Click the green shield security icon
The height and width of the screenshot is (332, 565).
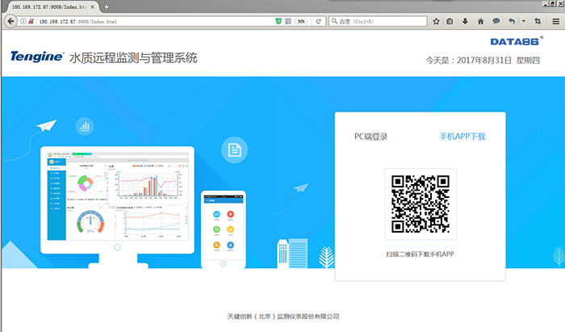[x=278, y=21]
